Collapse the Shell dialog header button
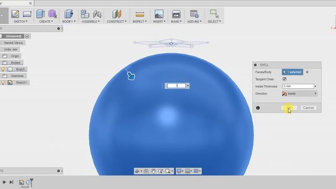 [255, 65]
